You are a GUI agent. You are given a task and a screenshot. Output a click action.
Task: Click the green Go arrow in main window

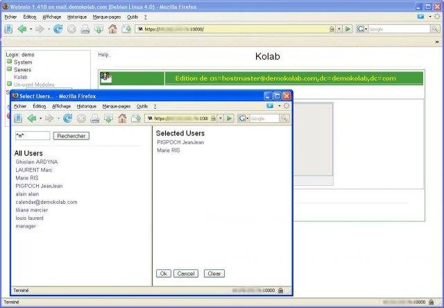pyautogui.click(x=348, y=29)
